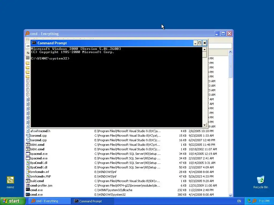Click the Everything vertical scrollbar thumb
274x205 pixels.
pyautogui.click(x=230, y=66)
